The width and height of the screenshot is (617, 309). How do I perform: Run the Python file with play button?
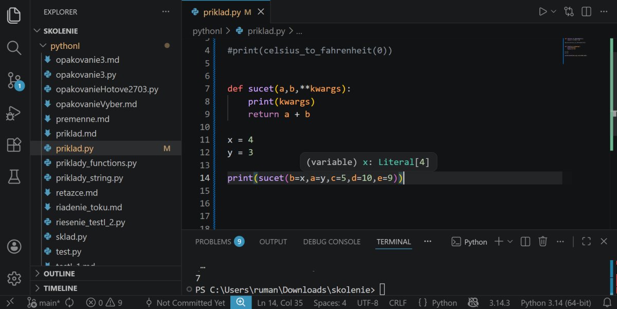[542, 11]
